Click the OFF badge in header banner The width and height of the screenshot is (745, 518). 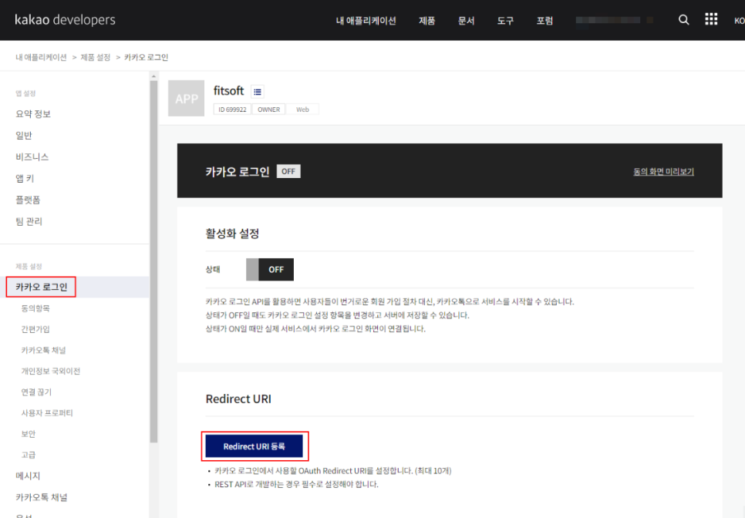click(x=288, y=171)
